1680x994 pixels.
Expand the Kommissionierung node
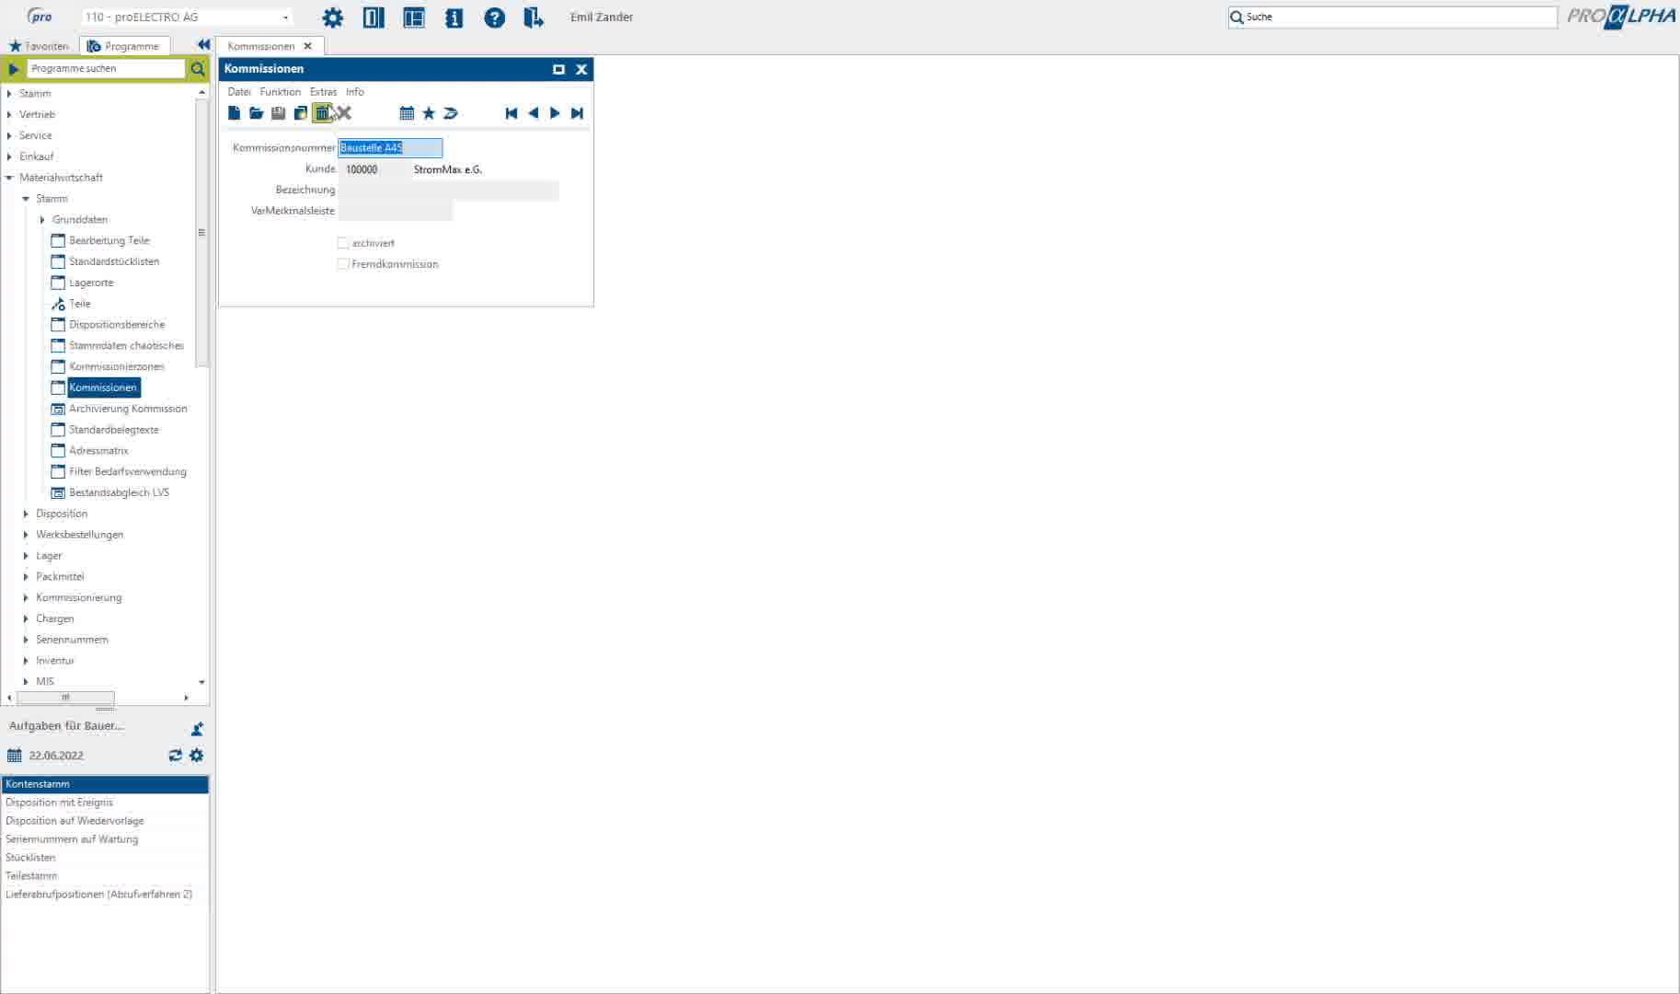pyautogui.click(x=26, y=598)
